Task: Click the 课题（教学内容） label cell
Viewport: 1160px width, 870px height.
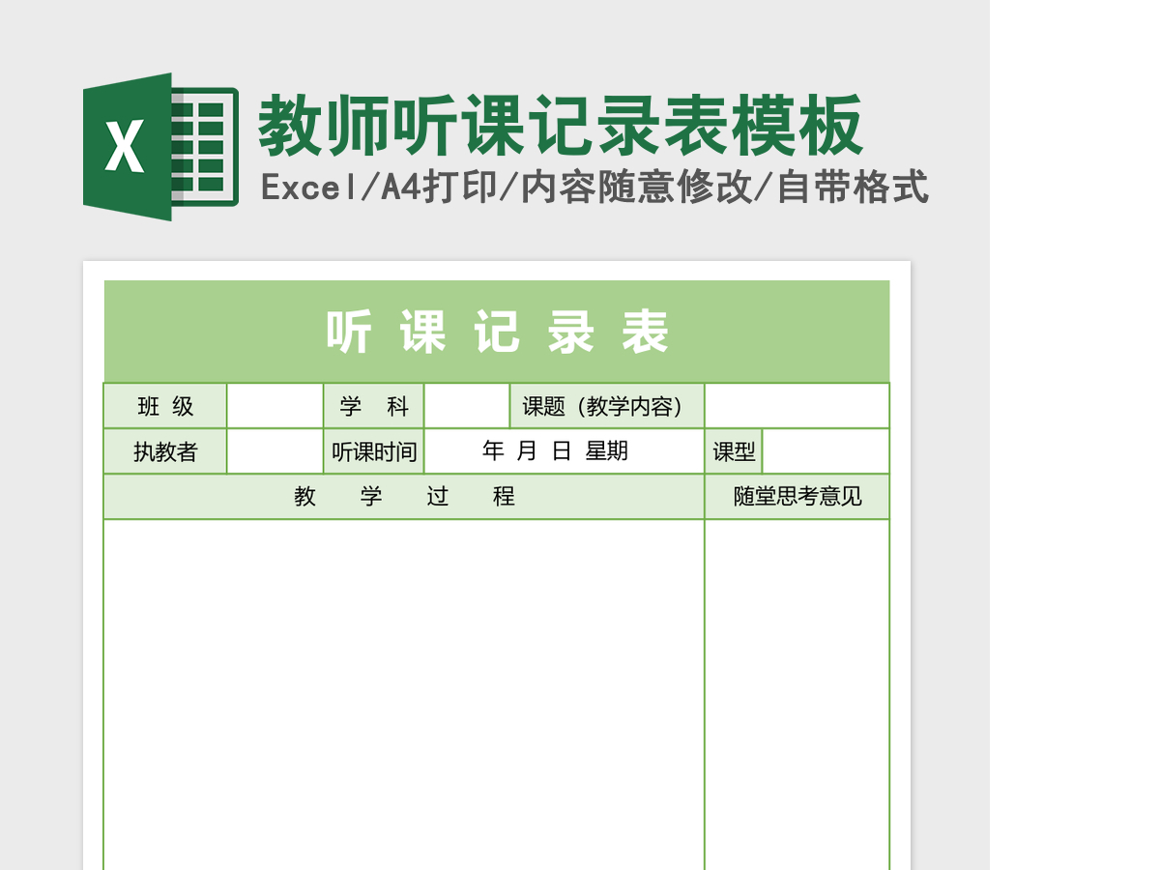Action: 607,406
